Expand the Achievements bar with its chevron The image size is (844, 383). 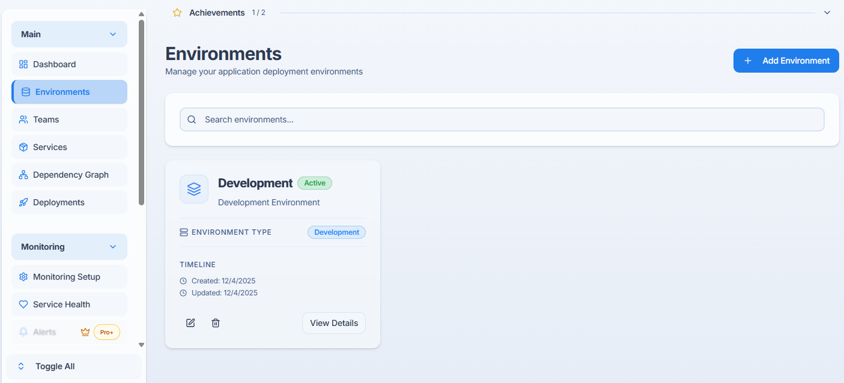tap(827, 12)
